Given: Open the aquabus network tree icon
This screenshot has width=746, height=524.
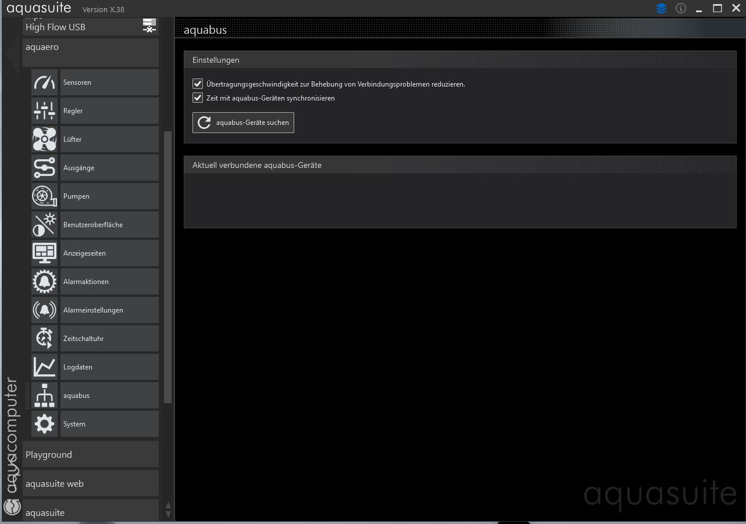Looking at the screenshot, I should click(x=44, y=396).
